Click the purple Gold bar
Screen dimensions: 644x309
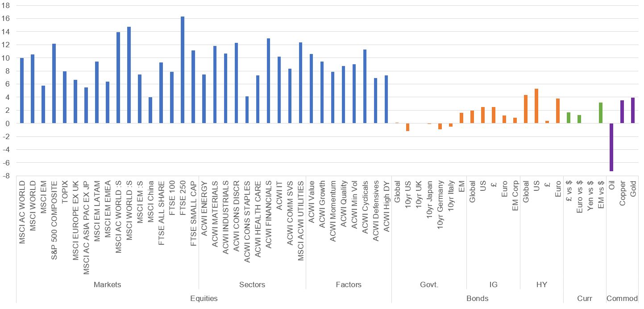pos(633,111)
